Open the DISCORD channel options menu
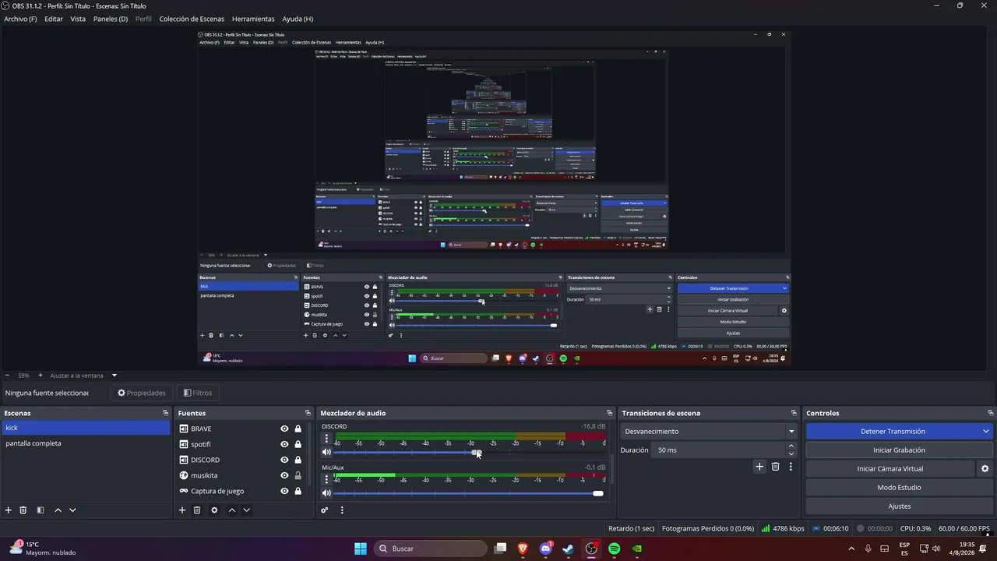The height and width of the screenshot is (561, 997). click(x=326, y=439)
